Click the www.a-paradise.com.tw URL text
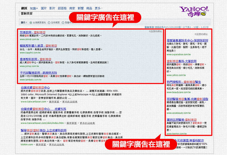This screenshot has width=227, height=155. click(179, 54)
